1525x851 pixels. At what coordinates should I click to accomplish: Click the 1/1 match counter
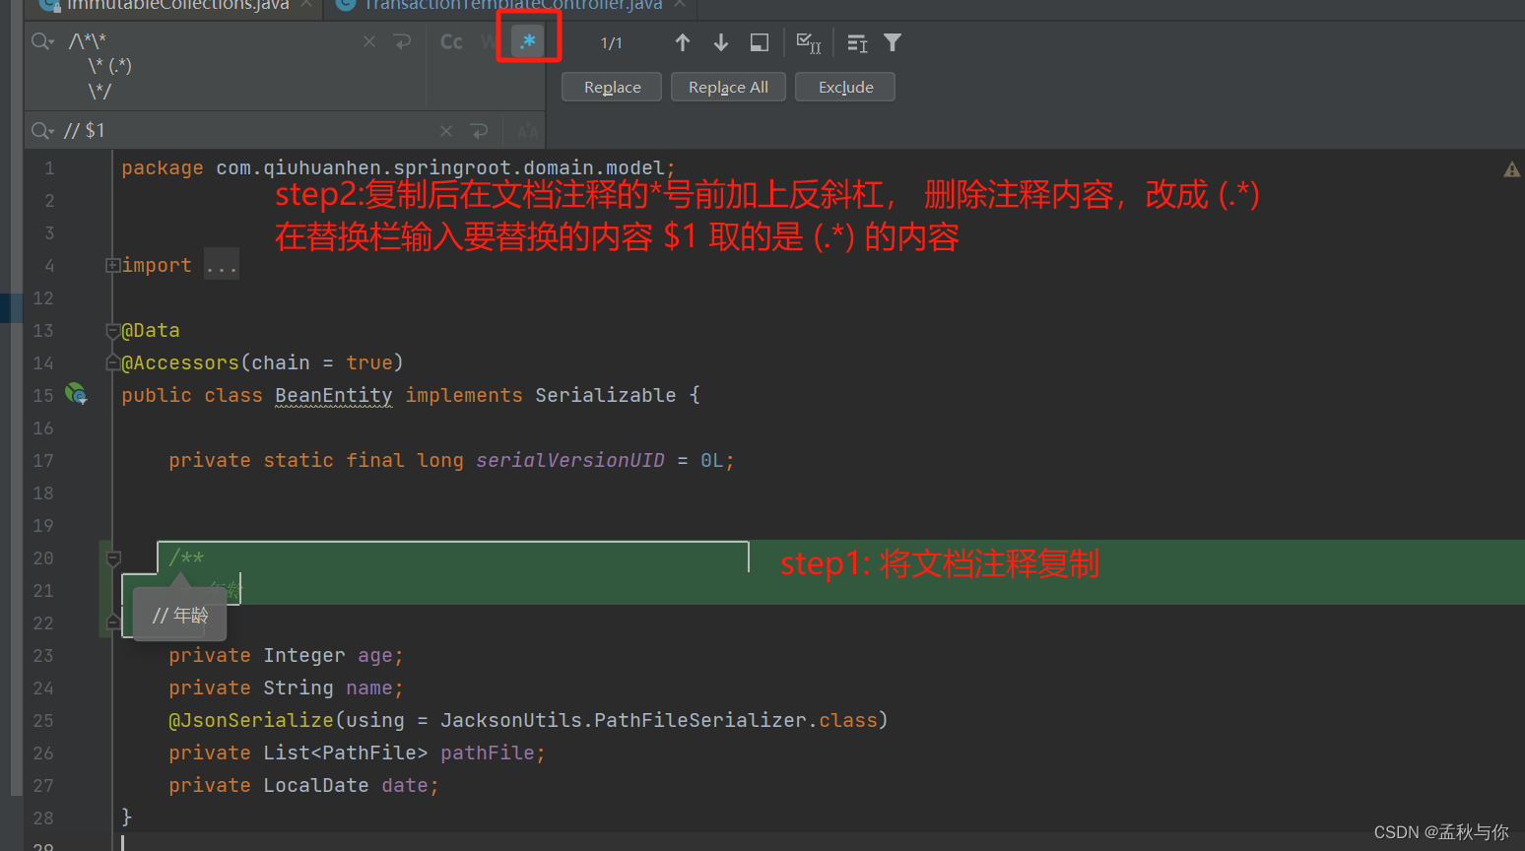[611, 43]
